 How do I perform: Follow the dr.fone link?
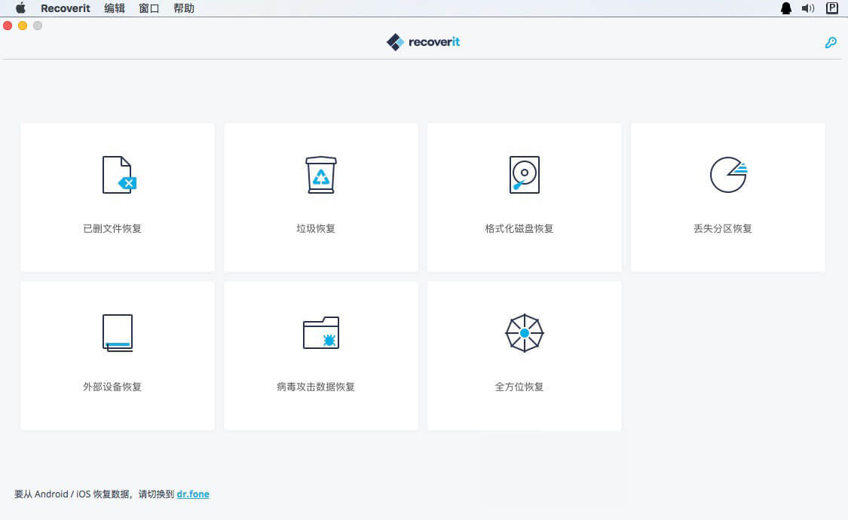193,494
